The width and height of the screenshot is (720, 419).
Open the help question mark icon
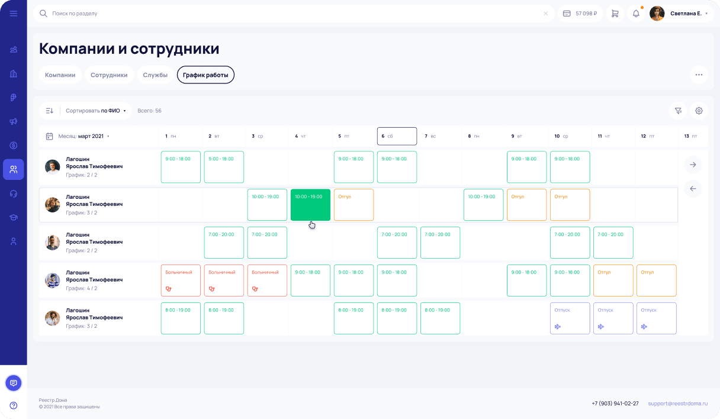14,405
